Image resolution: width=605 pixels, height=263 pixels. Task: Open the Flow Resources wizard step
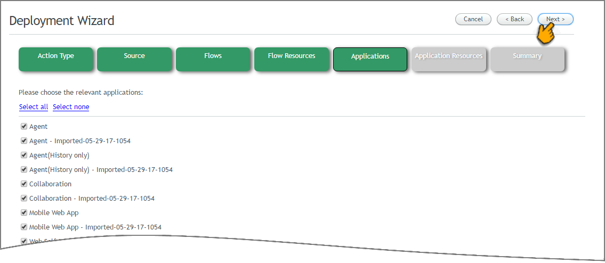coord(292,59)
